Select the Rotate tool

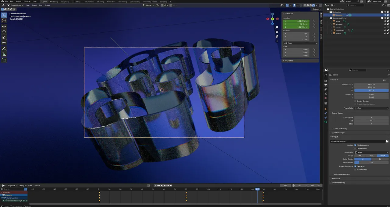4,32
